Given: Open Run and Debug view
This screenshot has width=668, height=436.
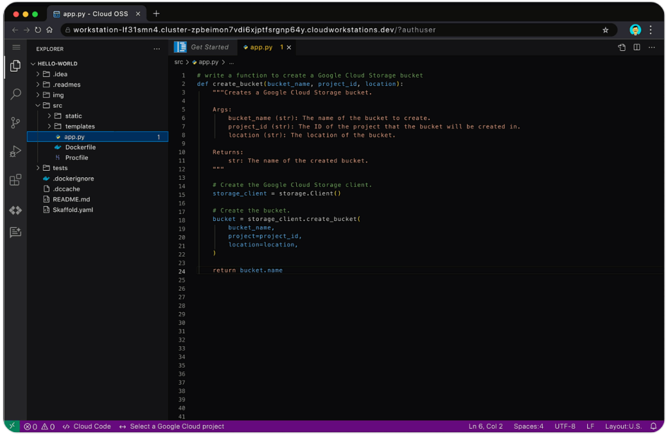Looking at the screenshot, I should tap(16, 152).
